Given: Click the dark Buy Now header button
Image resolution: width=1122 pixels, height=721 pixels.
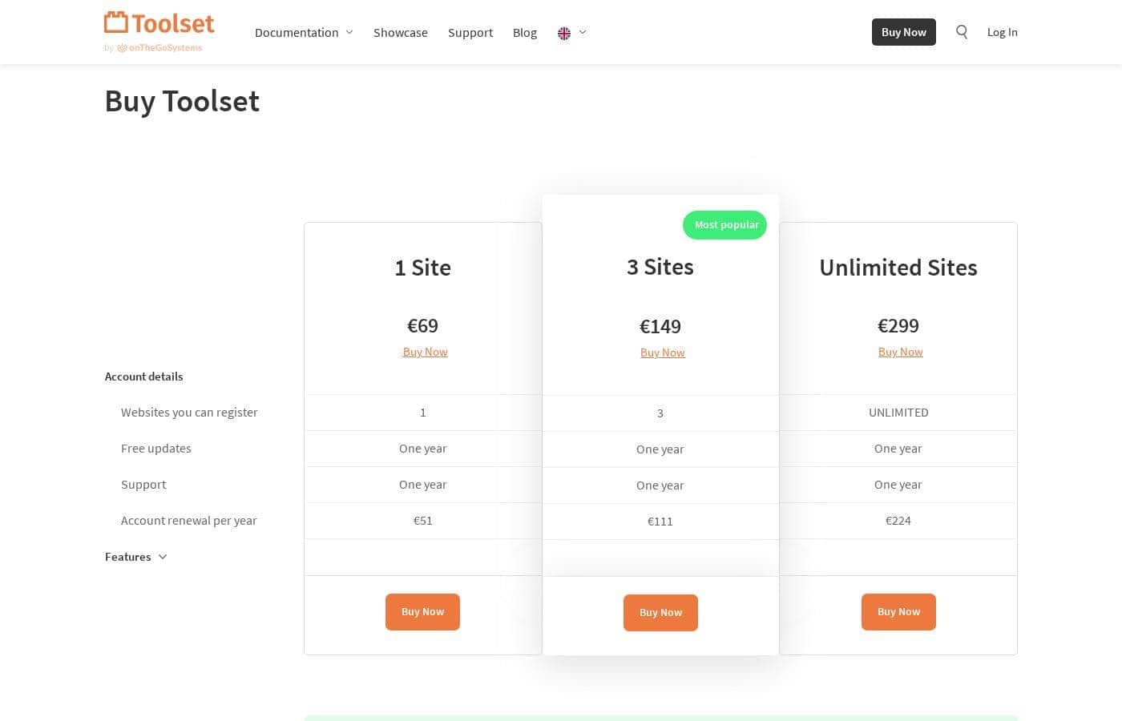Looking at the screenshot, I should [x=904, y=32].
